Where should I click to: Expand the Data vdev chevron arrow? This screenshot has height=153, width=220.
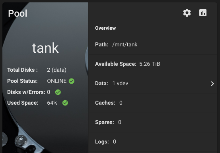[x=212, y=84]
